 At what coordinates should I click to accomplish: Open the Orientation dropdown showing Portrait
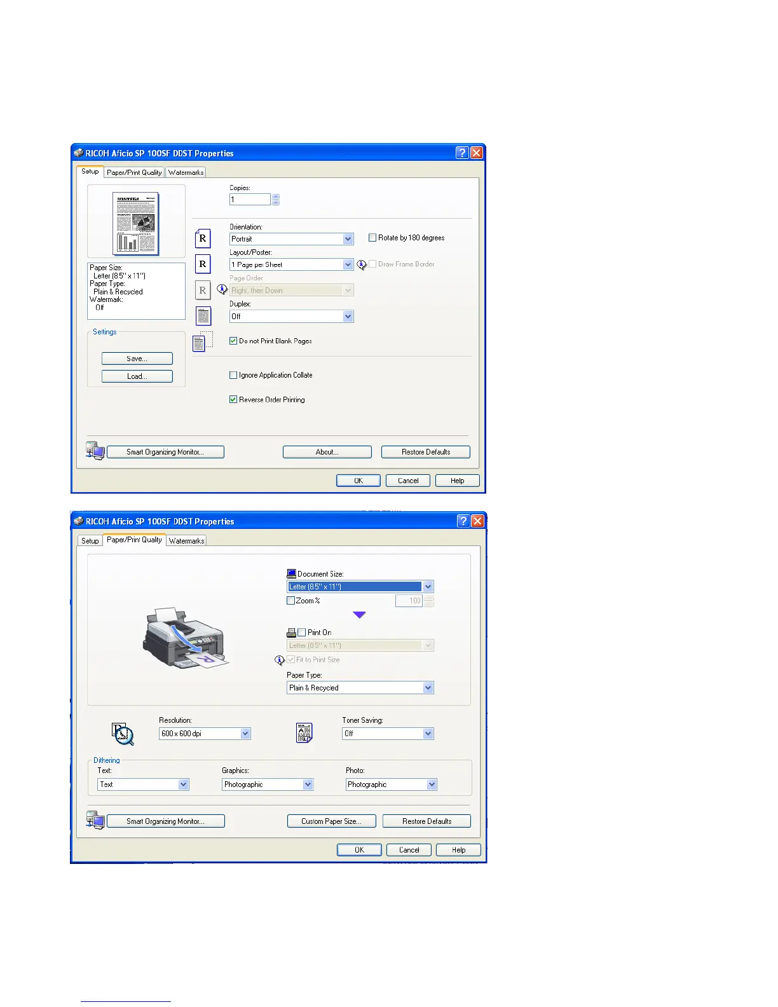pos(291,239)
